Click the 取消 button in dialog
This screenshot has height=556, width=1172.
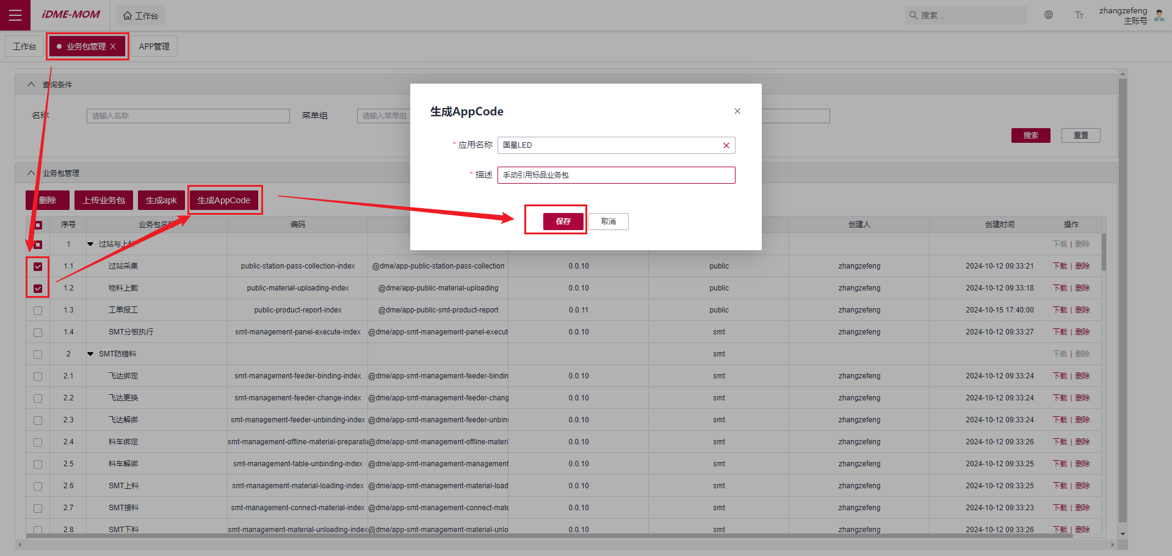(608, 222)
